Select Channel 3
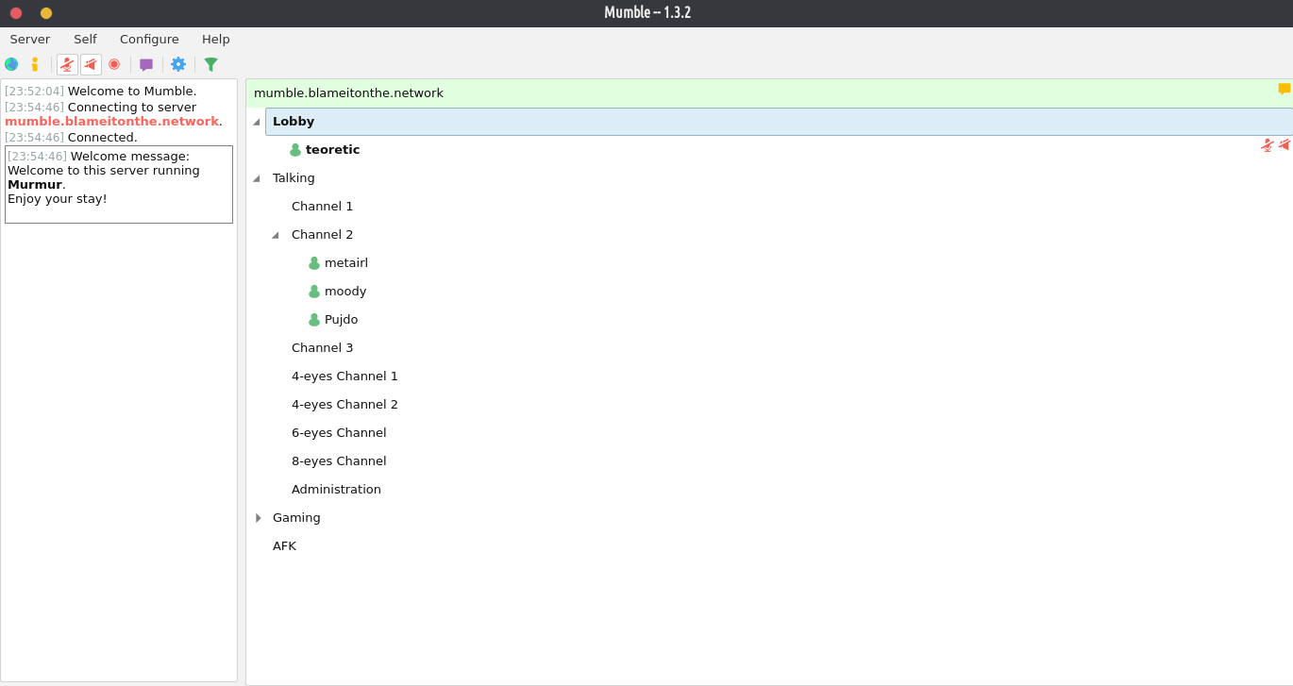 322,348
